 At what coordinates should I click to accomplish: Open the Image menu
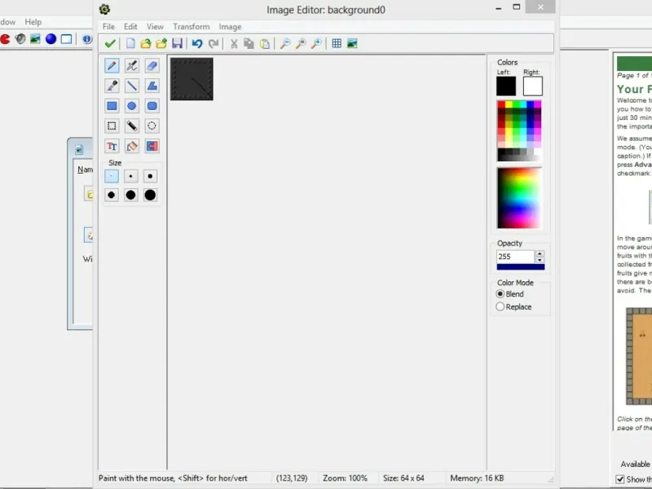(x=230, y=27)
